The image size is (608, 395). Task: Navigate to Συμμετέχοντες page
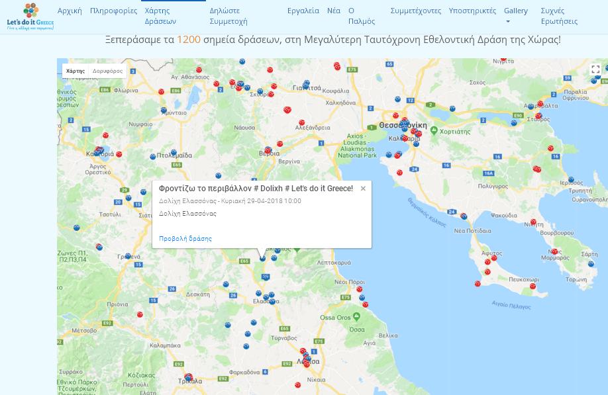click(415, 11)
